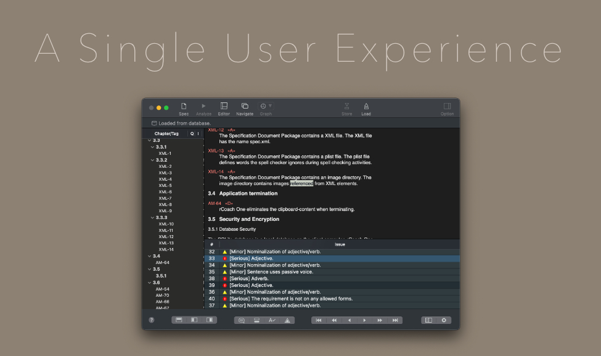Select XML-12 in the chapter tree
Viewport: 601px width, 356px height.
tap(166, 236)
